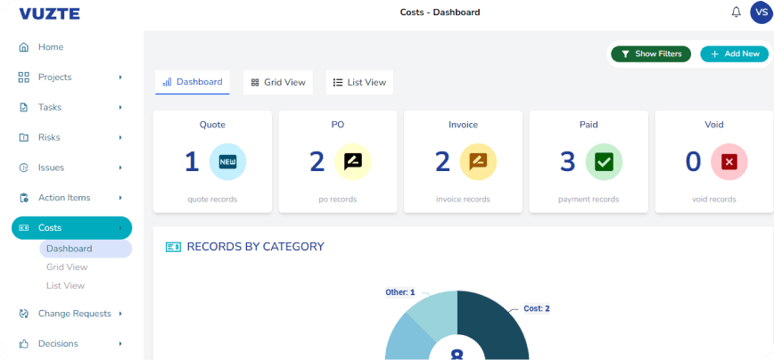
Task: Click the Void red X icon
Action: click(729, 161)
